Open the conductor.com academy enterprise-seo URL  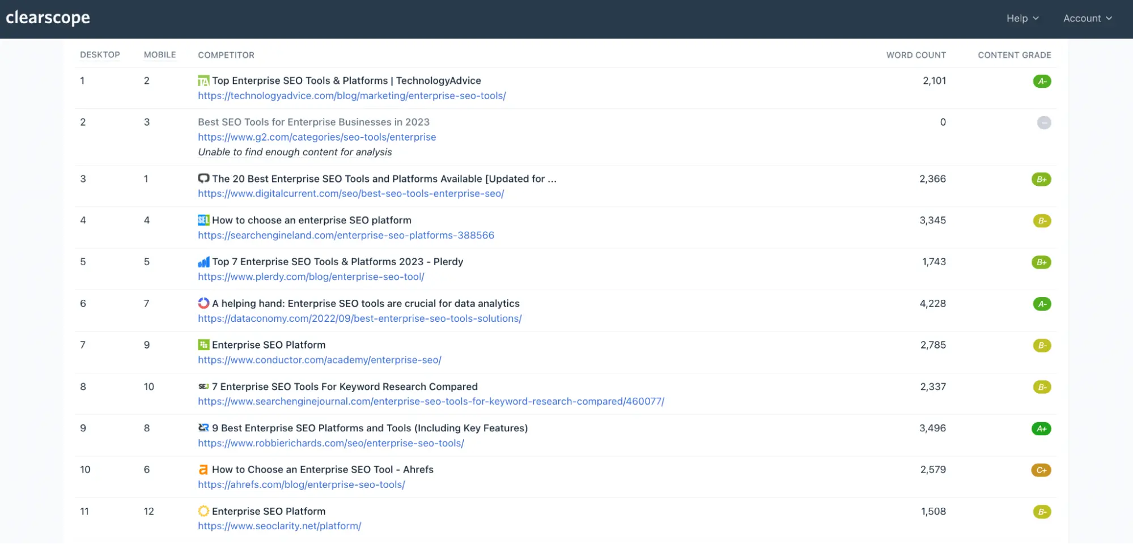(x=320, y=360)
